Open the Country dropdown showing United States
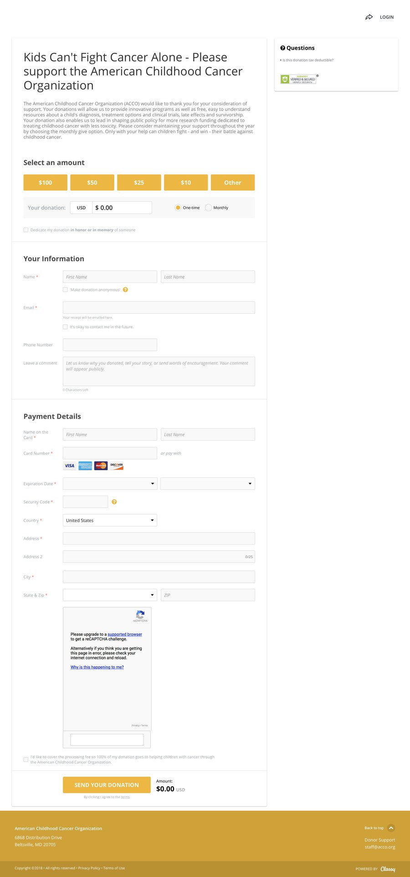Screen dimensions: 410x877 point(110,520)
